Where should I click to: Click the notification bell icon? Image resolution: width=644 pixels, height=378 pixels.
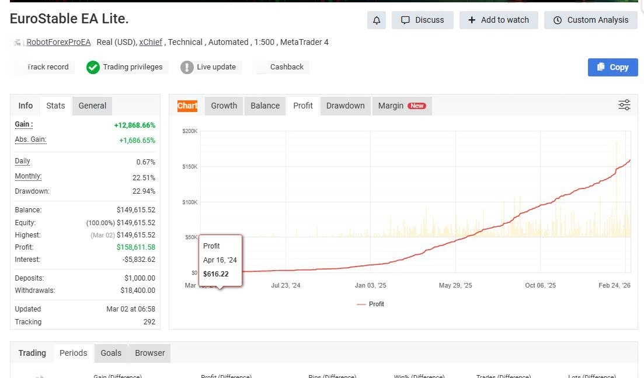(377, 20)
